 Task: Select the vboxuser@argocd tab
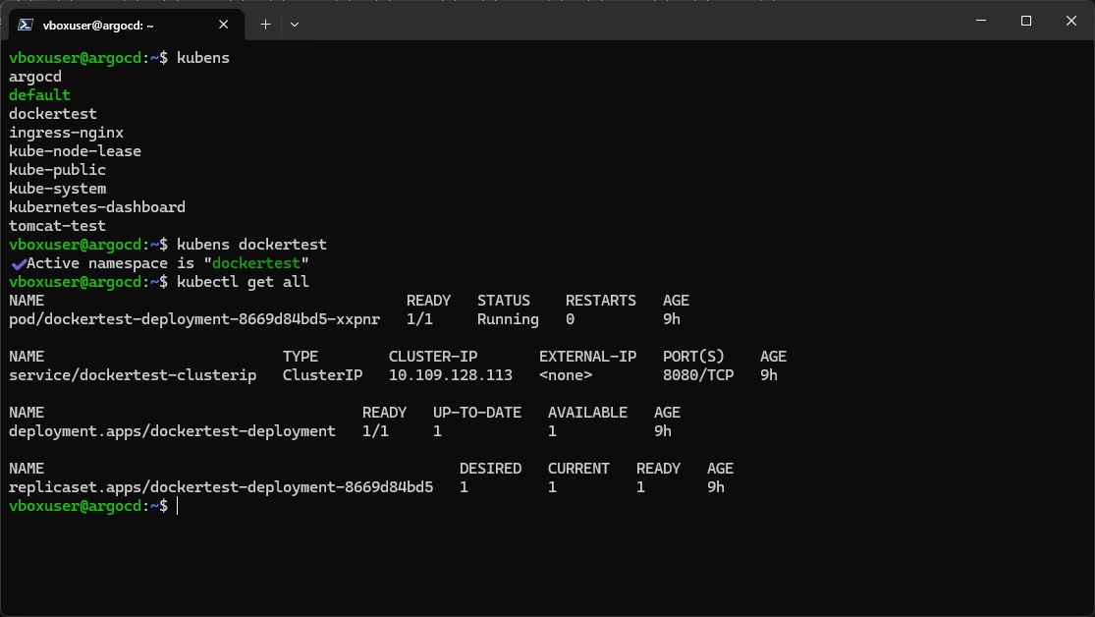tap(127, 25)
